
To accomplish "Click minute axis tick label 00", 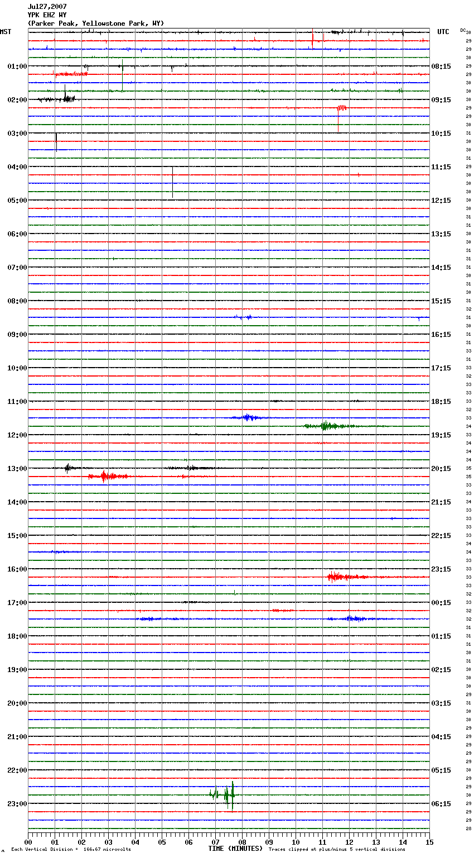I will 28,842.
